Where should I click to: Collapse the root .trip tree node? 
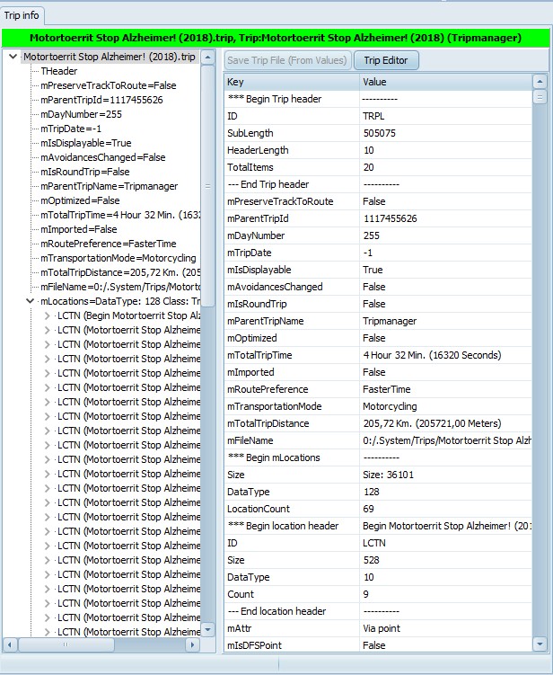coord(12,57)
